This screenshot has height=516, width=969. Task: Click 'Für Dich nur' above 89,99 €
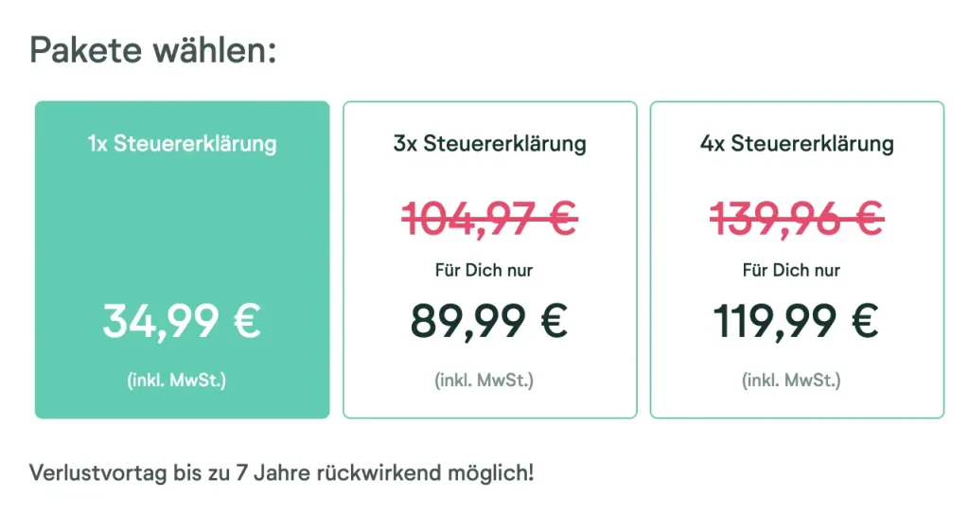[x=484, y=271]
